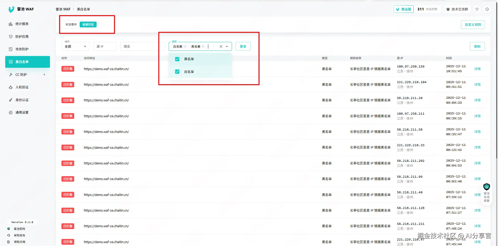Open the 动作 dropdown showing 全部
This screenshot has width=498, height=246.
(75, 46)
